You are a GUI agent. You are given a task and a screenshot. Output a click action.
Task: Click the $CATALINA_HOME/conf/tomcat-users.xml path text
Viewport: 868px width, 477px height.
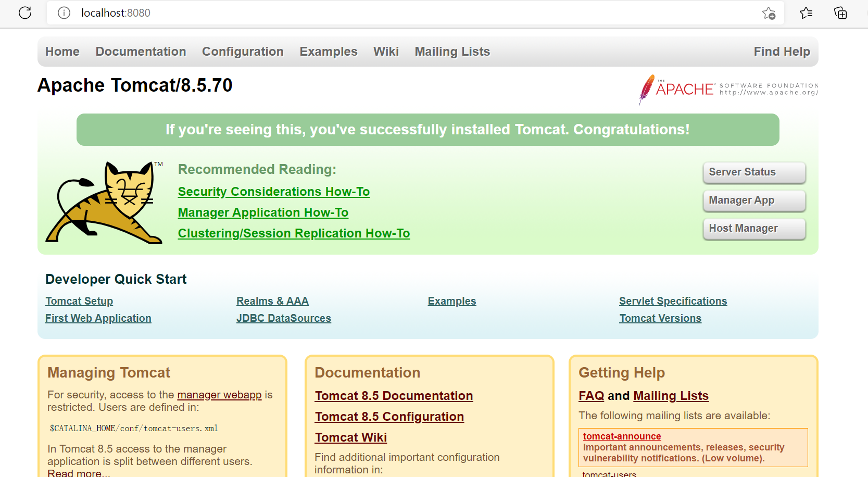coord(134,429)
